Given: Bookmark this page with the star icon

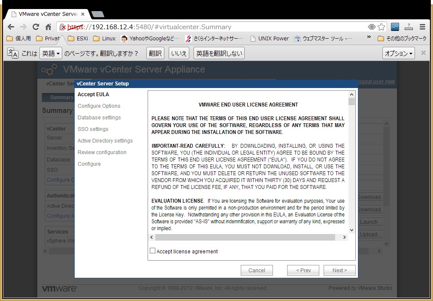Looking at the screenshot, I should (382, 27).
